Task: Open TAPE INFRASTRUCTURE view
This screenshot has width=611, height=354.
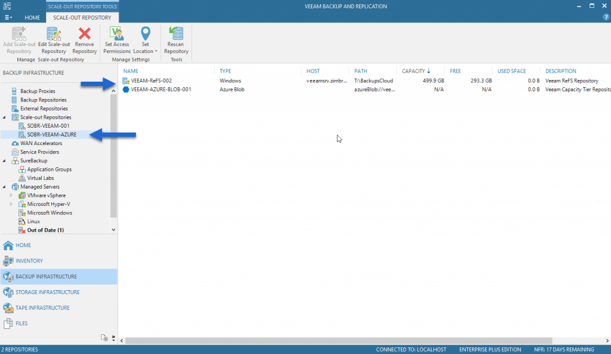Action: coord(58,307)
